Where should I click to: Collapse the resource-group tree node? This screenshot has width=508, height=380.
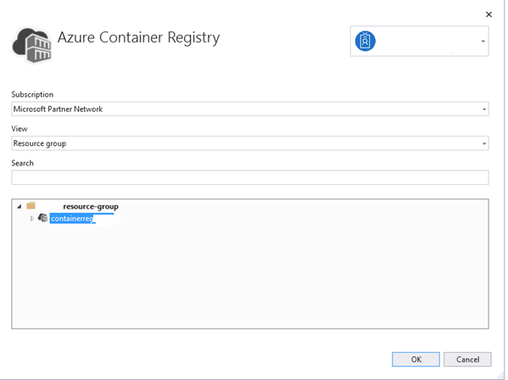point(20,206)
